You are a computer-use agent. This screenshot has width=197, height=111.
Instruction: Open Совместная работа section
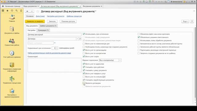click(x=12, y=42)
